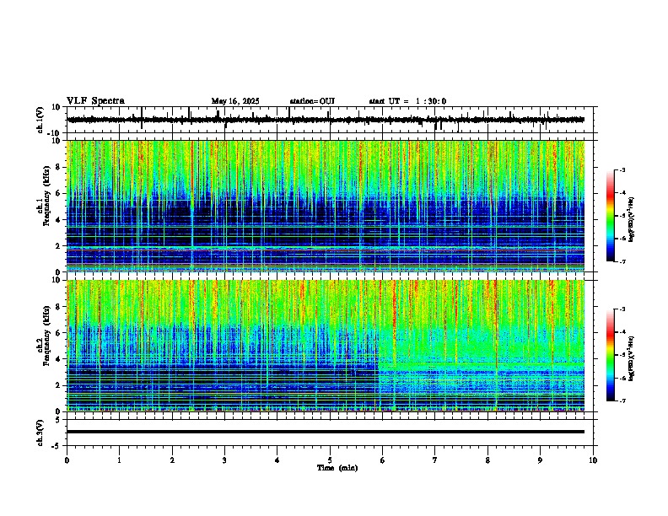
Task: Click the ch.2 power color scale bar
Action: tap(611, 355)
